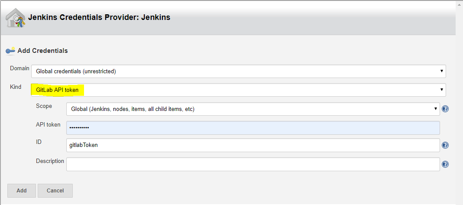
Task: Click the Add button
Action: click(x=22, y=191)
